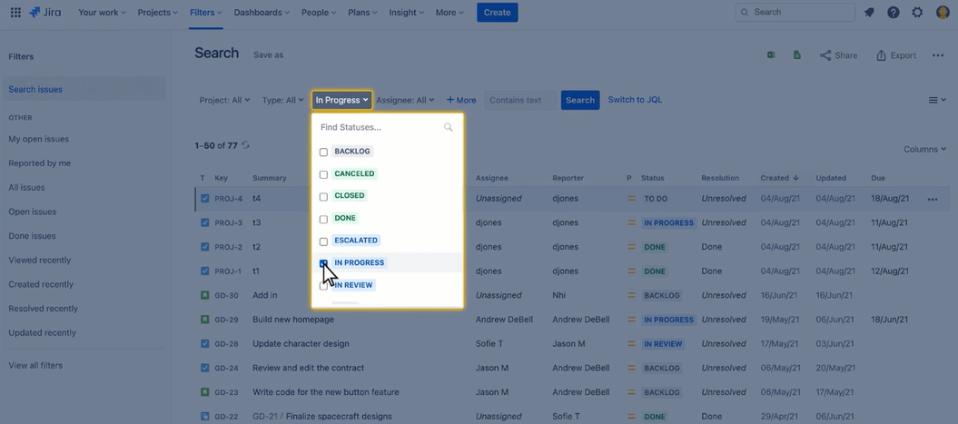The height and width of the screenshot is (424, 958).
Task: Open the settings gear icon
Action: coord(917,12)
